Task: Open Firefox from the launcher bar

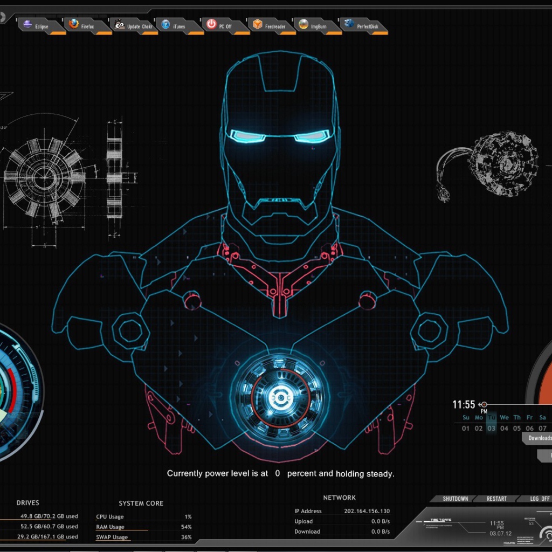Action: tap(83, 25)
